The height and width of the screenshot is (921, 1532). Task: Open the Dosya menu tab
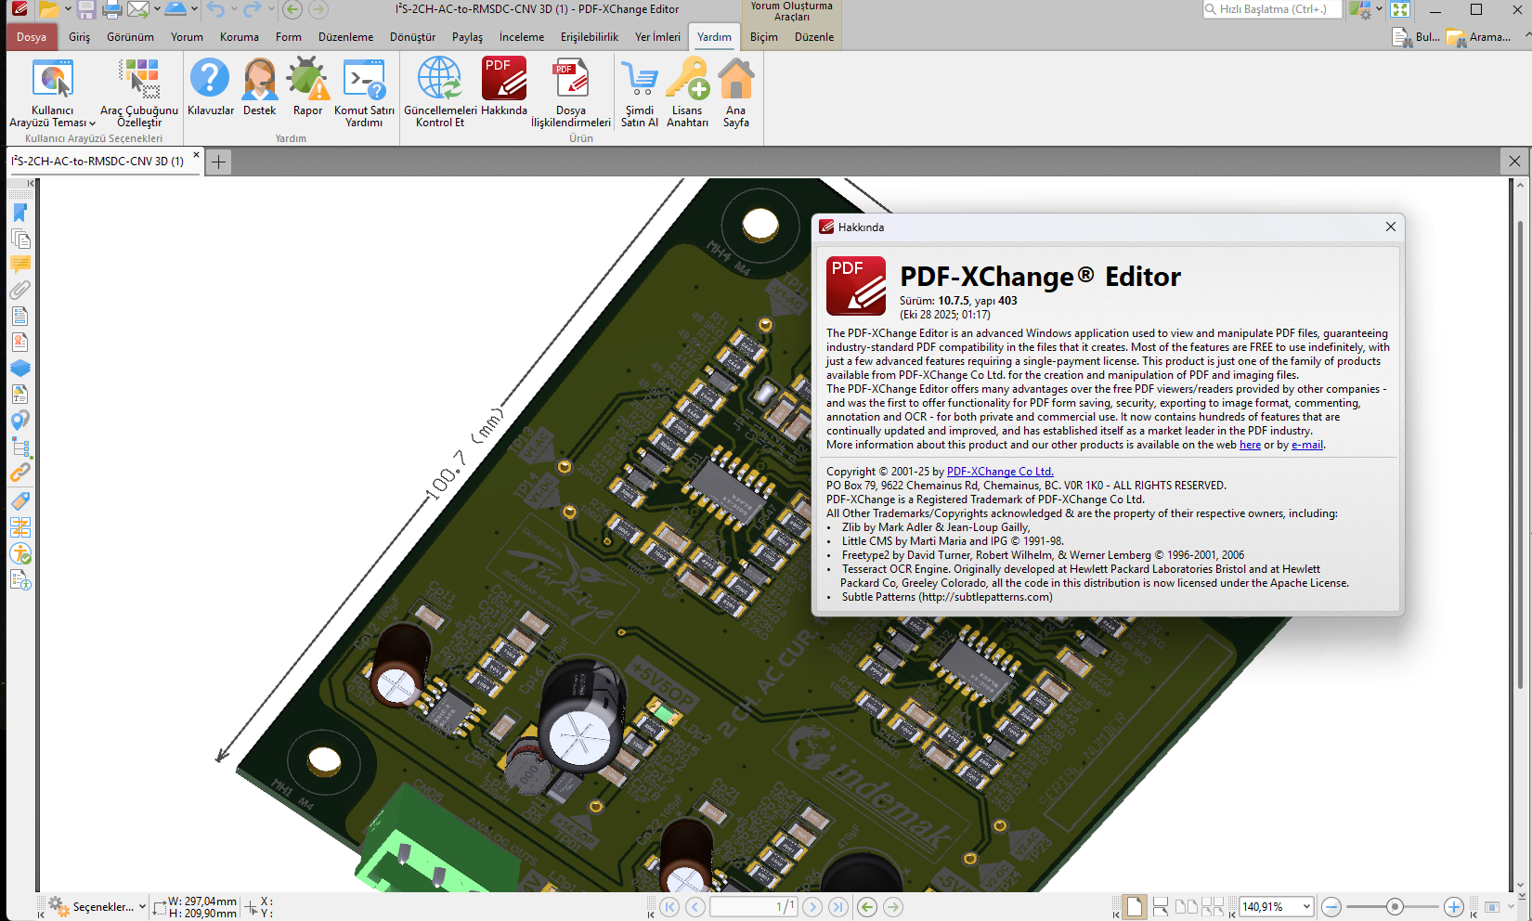(x=31, y=37)
